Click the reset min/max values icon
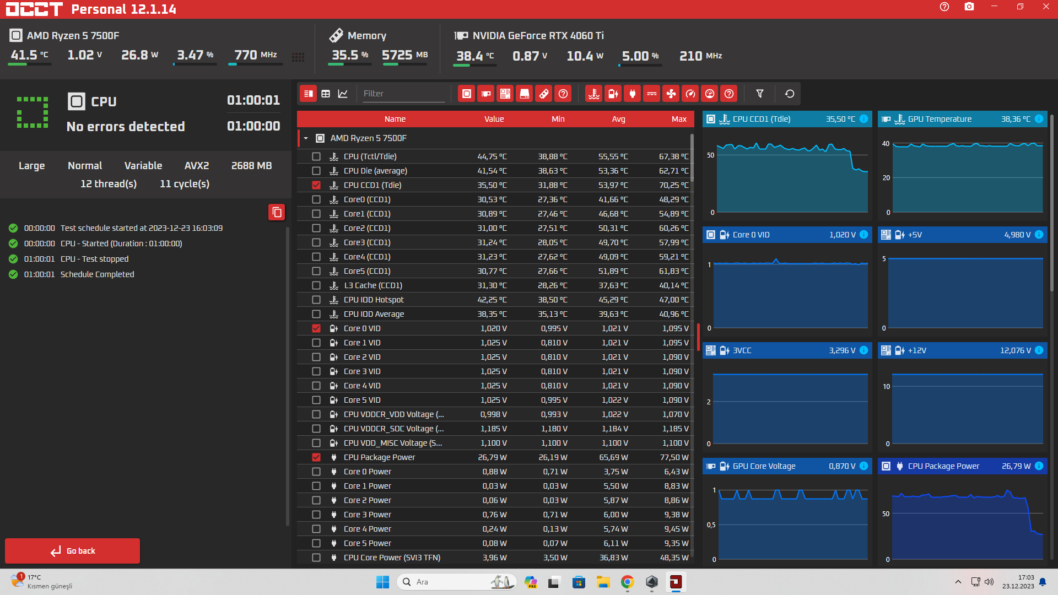The image size is (1058, 595). [x=789, y=94]
